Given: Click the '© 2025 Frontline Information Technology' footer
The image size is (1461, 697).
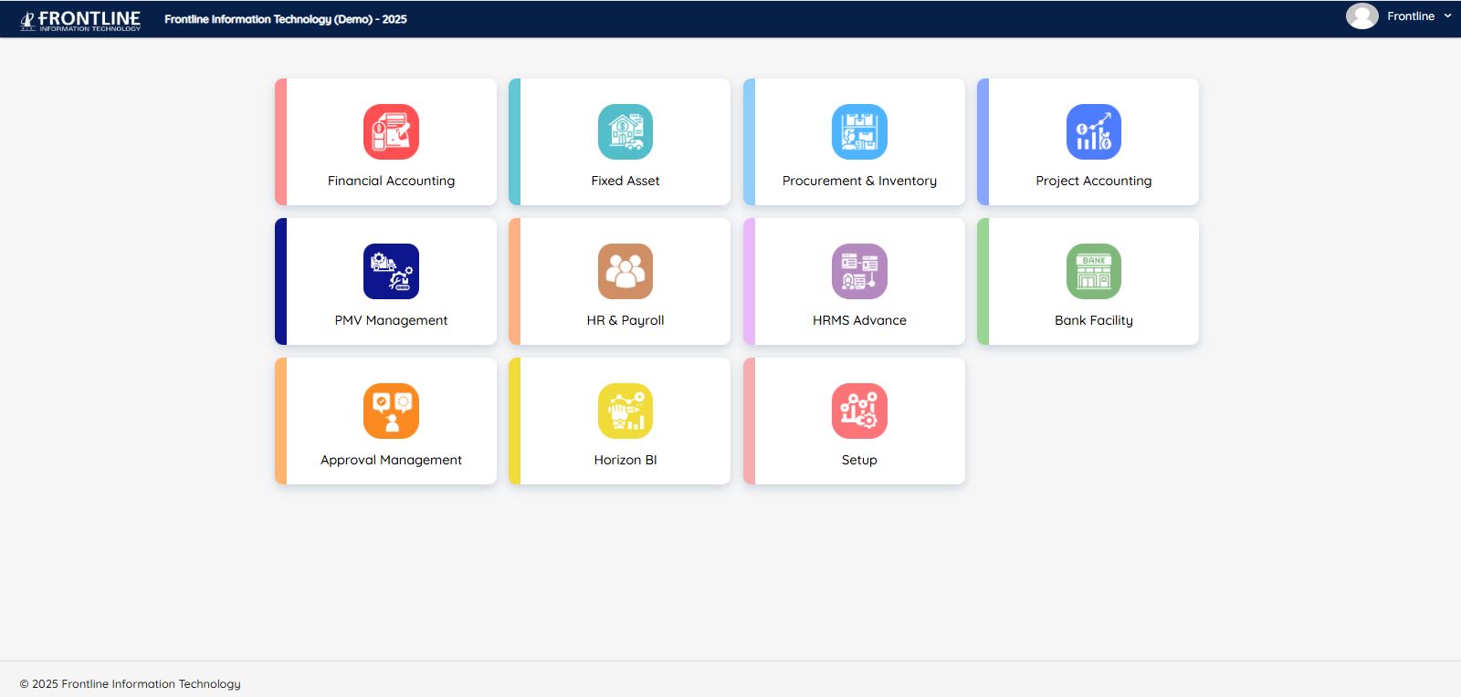Looking at the screenshot, I should (x=131, y=684).
